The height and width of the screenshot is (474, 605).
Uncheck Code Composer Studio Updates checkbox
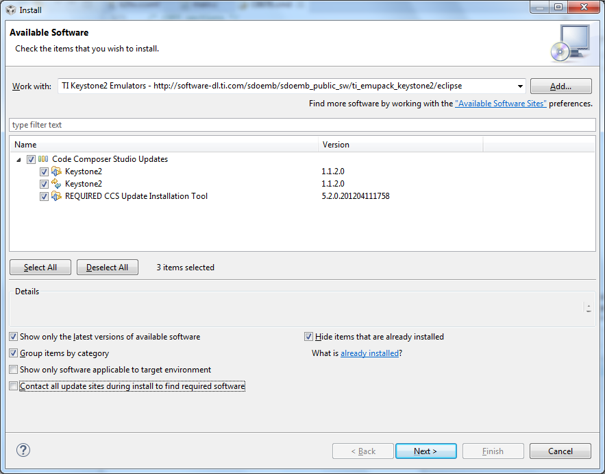coord(32,159)
